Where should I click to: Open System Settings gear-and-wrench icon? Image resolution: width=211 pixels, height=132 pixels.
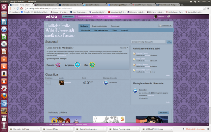(4, 88)
